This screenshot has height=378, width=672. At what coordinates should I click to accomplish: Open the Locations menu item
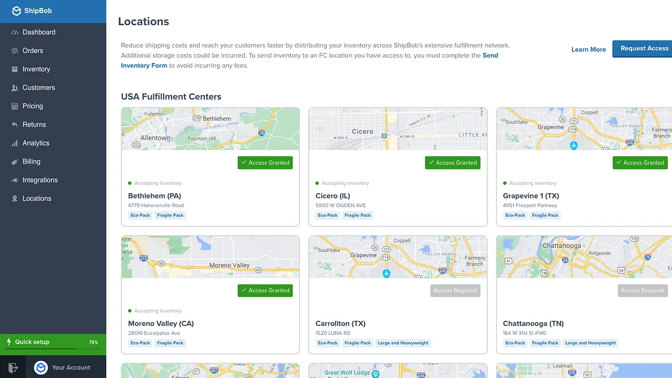(x=37, y=198)
